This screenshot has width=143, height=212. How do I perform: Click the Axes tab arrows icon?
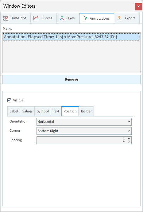(x=62, y=18)
